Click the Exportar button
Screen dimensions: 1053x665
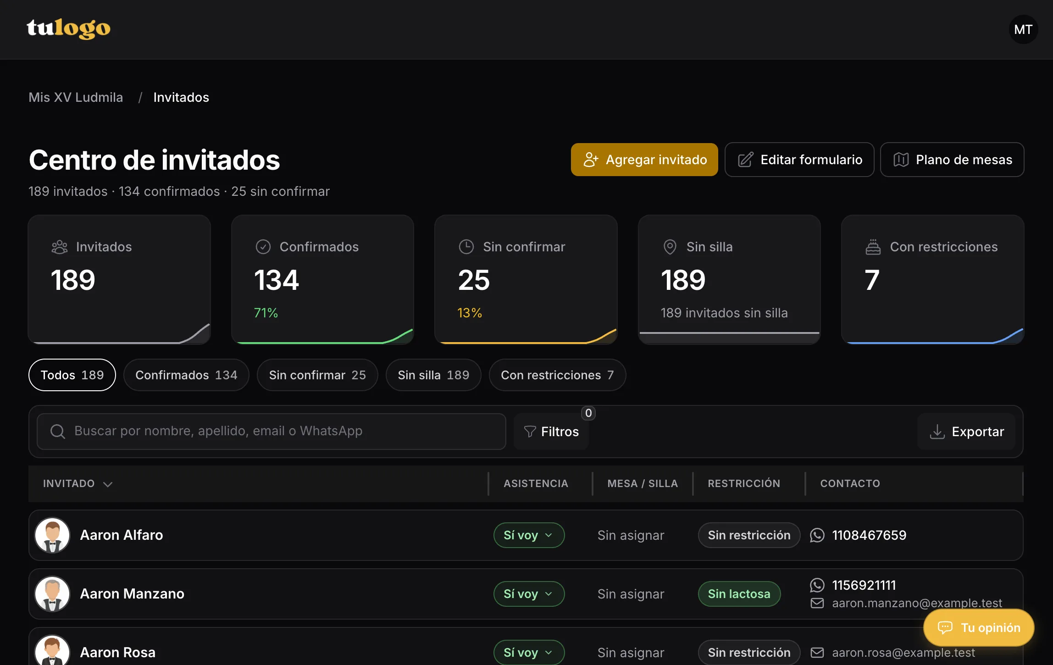966,432
